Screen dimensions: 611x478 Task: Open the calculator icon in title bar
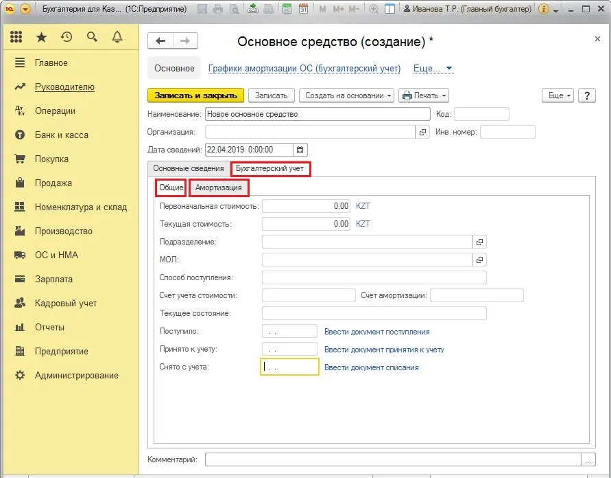(x=287, y=8)
